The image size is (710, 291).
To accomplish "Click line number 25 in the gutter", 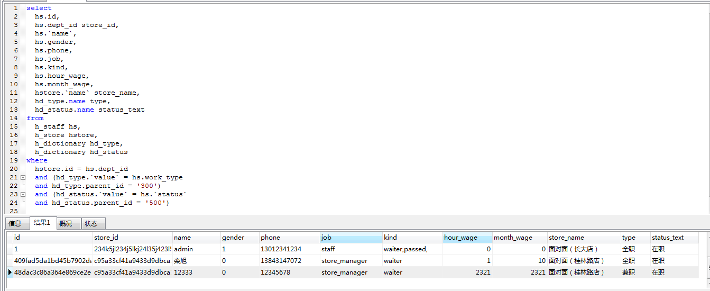I will [13, 211].
